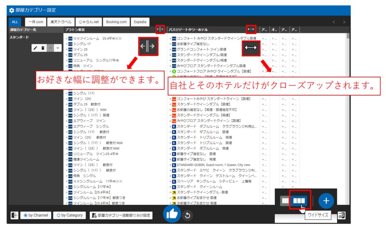Click the 部屋カテゴリー自動振り分け設定 button
This screenshot has height=227, width=386.
click(121, 215)
